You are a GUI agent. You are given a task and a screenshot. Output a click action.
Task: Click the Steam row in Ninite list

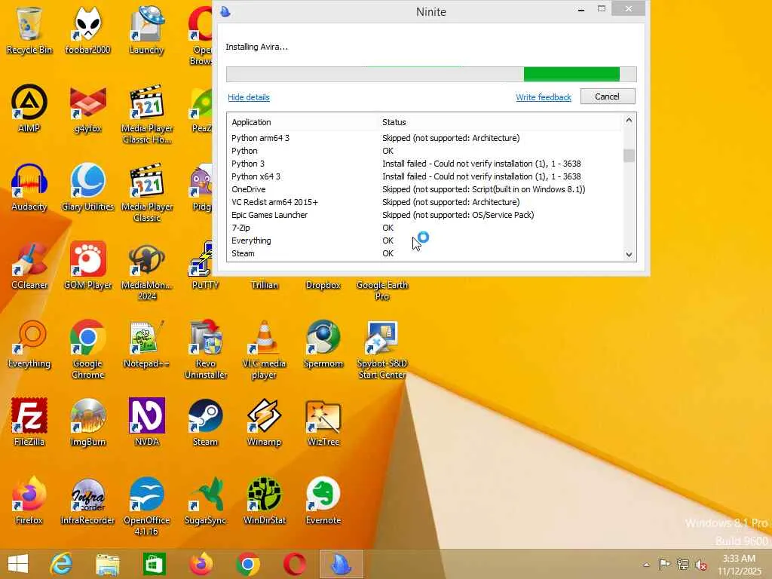425,253
